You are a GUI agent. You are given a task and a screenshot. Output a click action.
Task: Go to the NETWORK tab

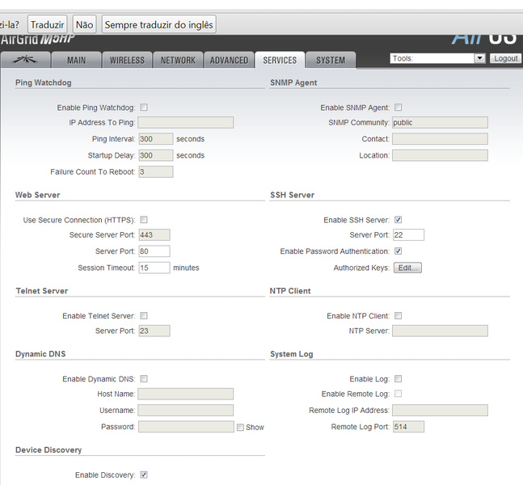point(178,60)
